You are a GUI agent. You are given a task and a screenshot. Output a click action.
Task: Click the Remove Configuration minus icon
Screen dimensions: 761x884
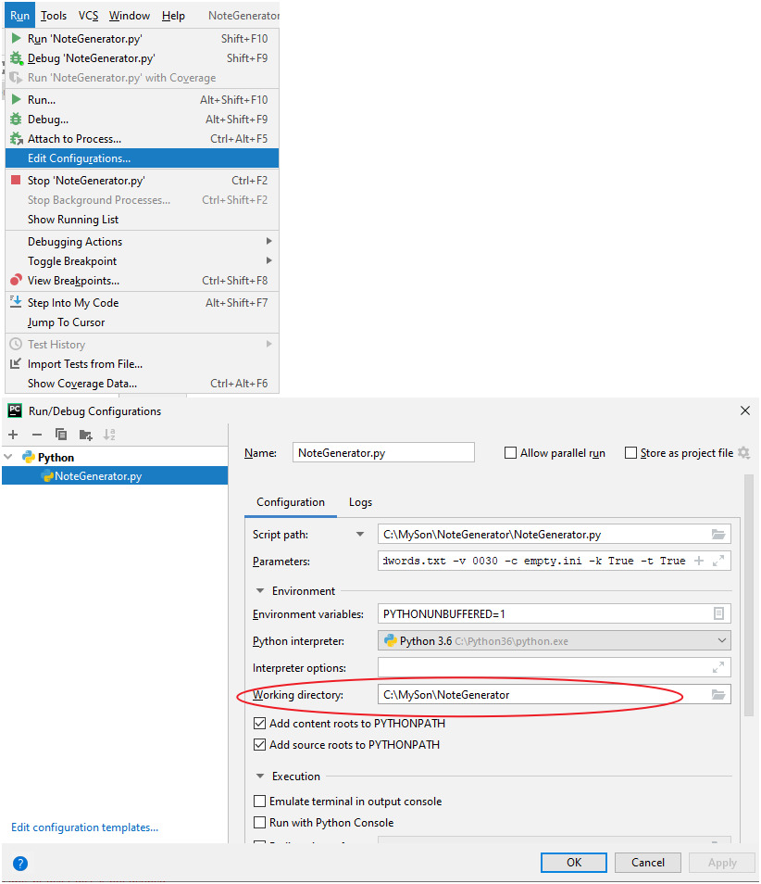click(37, 435)
